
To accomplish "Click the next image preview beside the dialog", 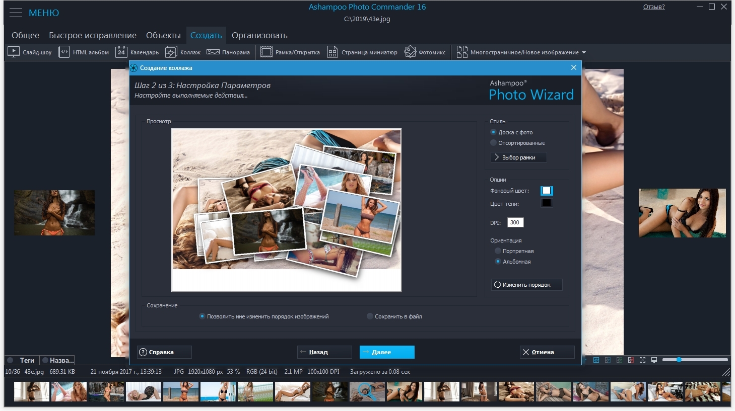I will pos(682,213).
